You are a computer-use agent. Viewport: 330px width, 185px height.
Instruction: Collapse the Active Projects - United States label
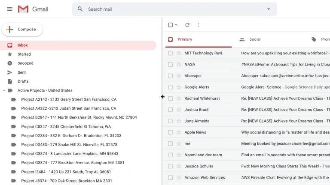[4, 90]
